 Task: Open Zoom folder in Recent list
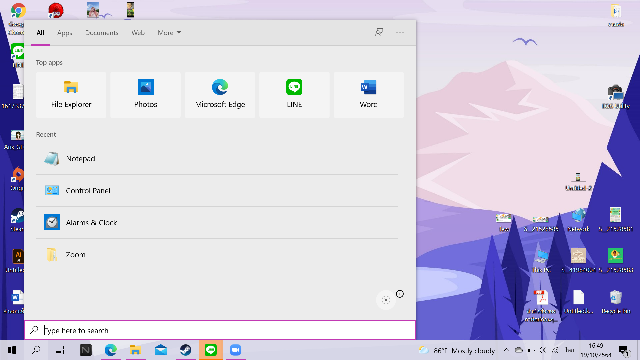[217, 255]
